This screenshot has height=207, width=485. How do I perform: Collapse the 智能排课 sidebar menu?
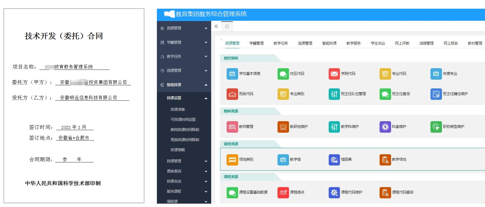[x=184, y=85]
